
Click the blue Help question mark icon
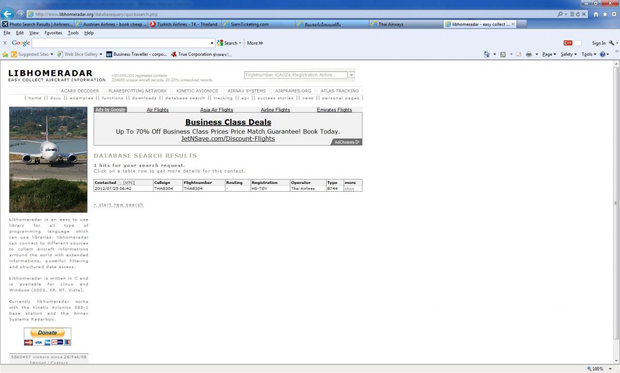pos(602,54)
